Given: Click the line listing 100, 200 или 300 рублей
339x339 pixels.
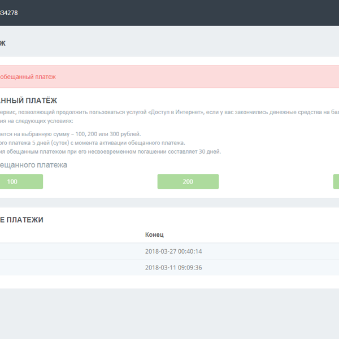Looking at the screenshot, I should (x=68, y=134).
